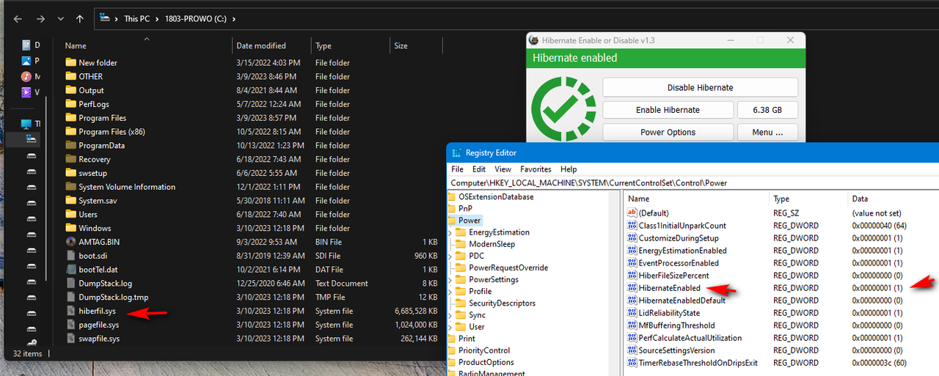
Task: Select the swapfile.sys file icon
Action: click(71, 339)
